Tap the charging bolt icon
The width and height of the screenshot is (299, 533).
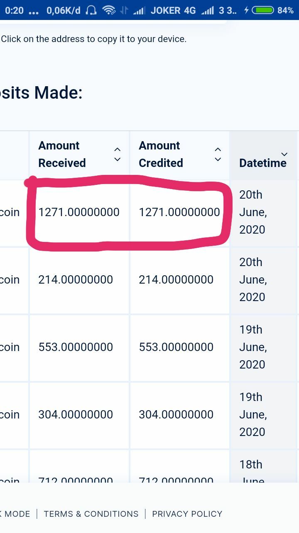pyautogui.click(x=247, y=10)
